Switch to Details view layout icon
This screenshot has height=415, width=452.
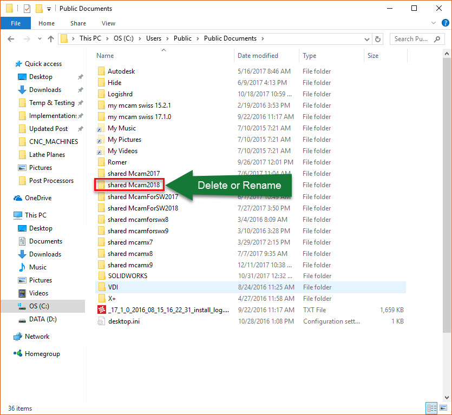tap(431, 408)
